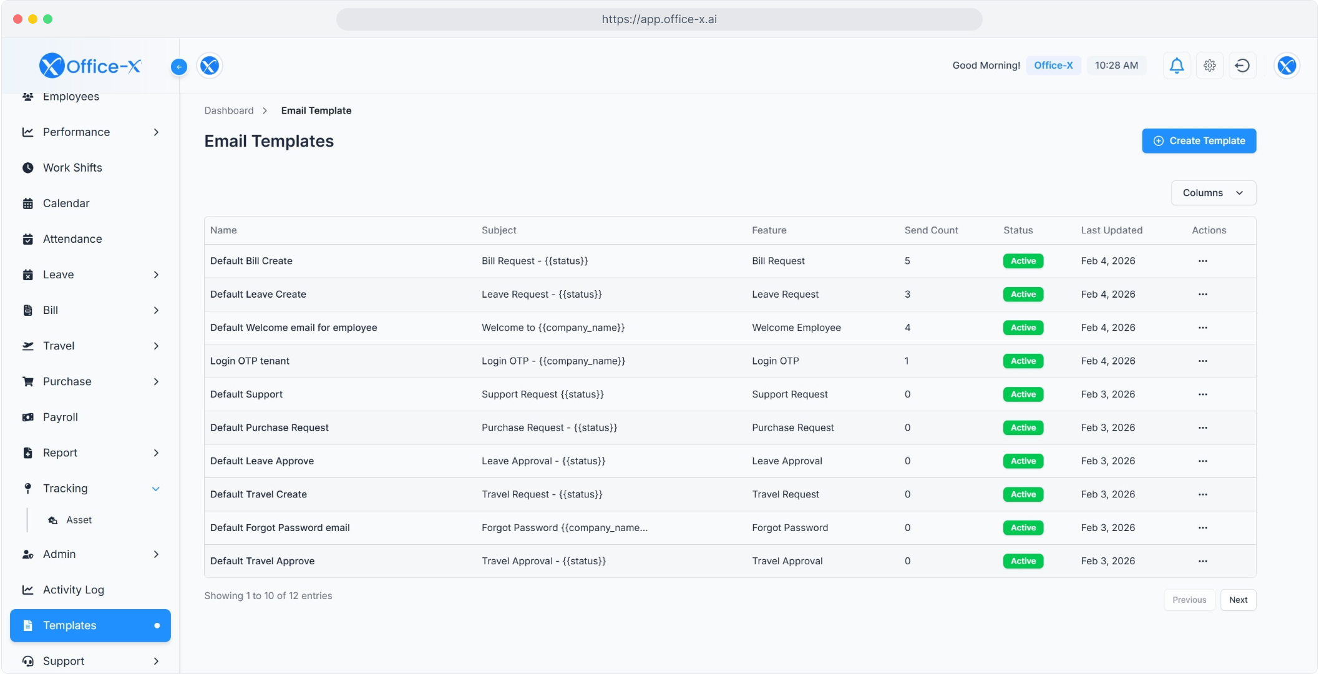1319x674 pixels.
Task: Click the Office-X logo in sidebar
Action: (x=90, y=66)
